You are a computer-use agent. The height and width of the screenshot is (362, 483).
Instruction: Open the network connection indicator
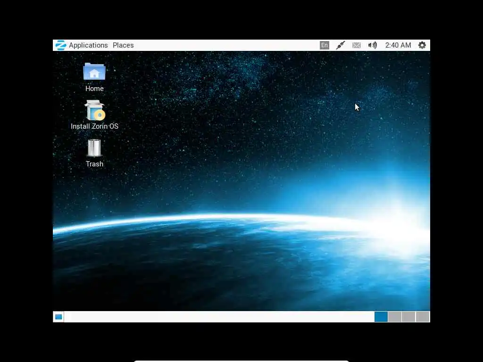341,45
